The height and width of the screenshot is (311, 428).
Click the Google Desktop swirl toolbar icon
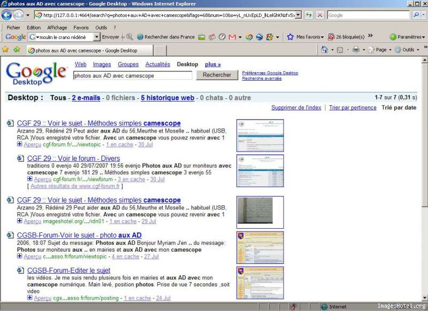(x=249, y=37)
